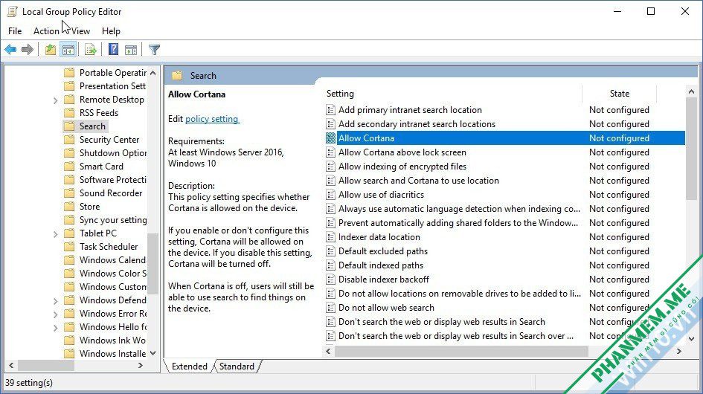Viewport: 703px width, 394px height.
Task: Select the Sync your settings folder
Action: pos(113,220)
